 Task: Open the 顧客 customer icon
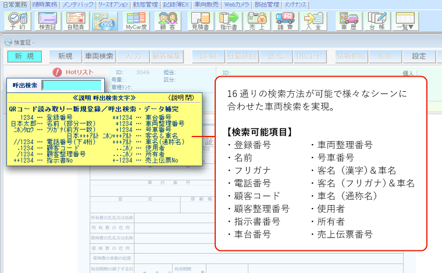coord(167,21)
